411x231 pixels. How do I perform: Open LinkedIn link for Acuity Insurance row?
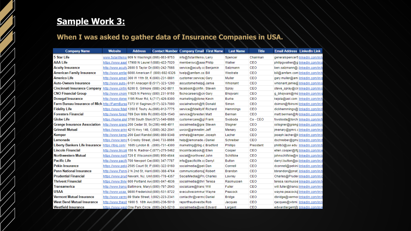pos(310,68)
